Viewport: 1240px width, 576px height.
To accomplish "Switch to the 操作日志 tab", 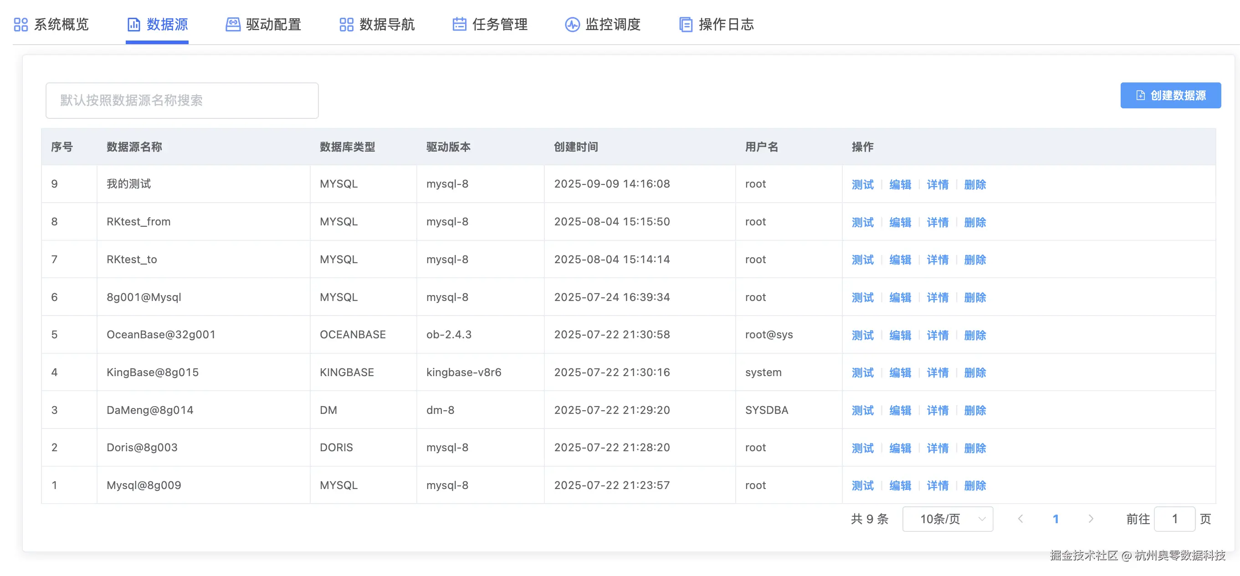I will (726, 25).
